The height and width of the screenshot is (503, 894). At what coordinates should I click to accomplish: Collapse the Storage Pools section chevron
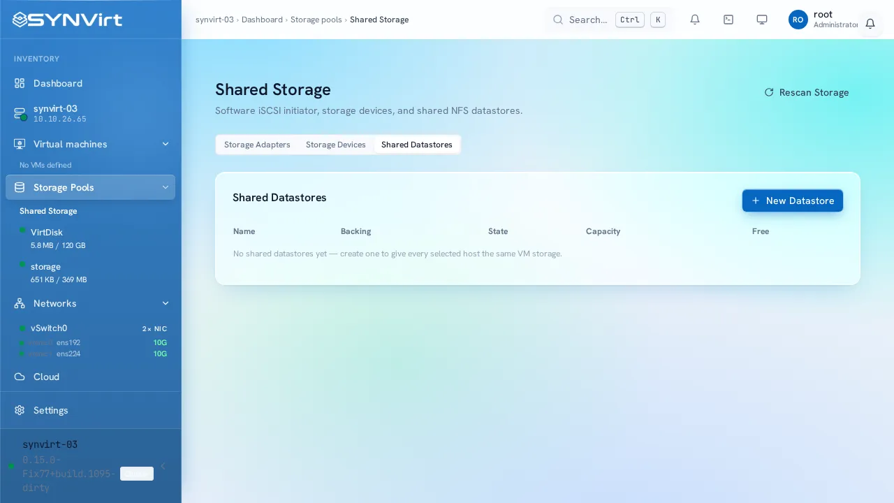click(x=166, y=187)
